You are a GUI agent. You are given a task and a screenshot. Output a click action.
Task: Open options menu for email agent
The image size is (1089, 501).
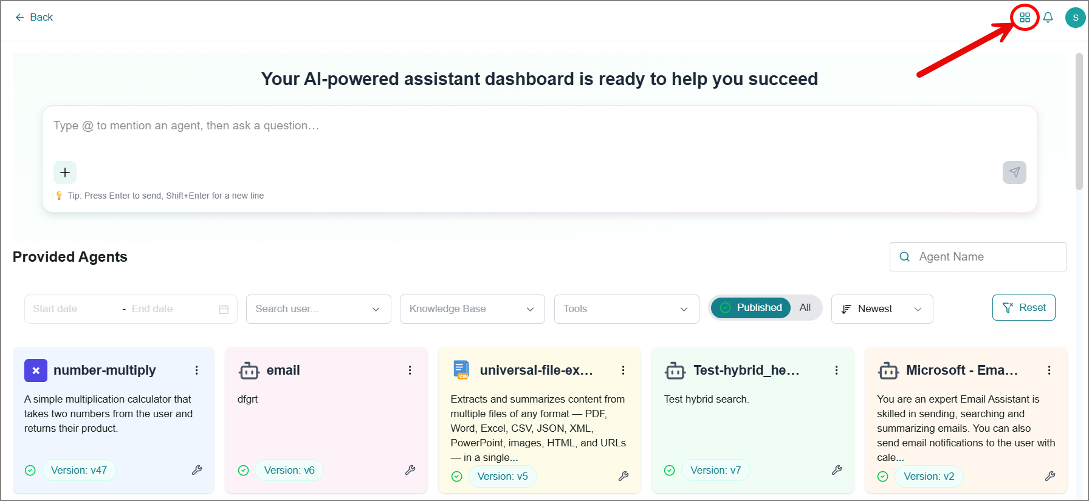(410, 370)
